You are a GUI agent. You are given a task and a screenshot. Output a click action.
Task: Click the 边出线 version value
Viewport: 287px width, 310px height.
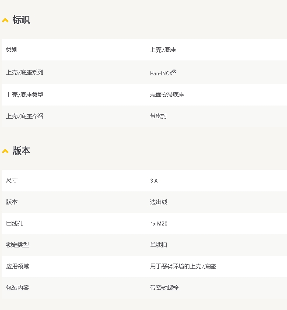[158, 202]
